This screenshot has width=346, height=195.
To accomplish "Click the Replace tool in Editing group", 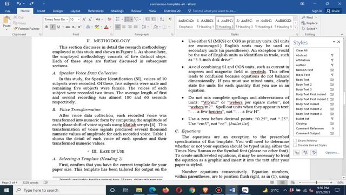I will coord(310,23).
